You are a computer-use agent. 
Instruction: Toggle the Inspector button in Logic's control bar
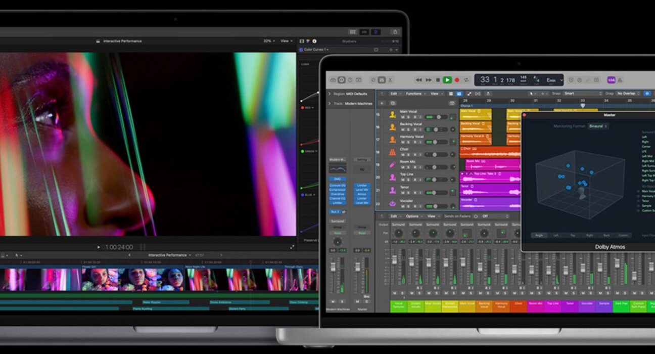[342, 80]
